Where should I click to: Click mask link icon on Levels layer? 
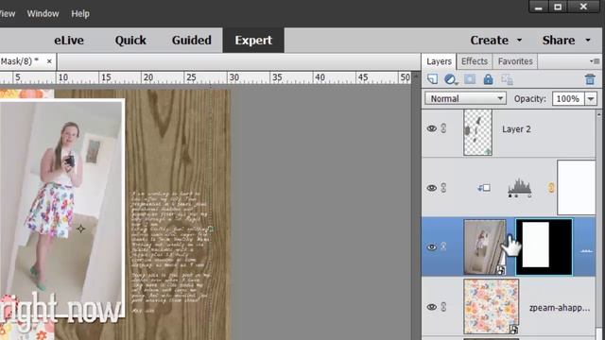[x=550, y=188]
